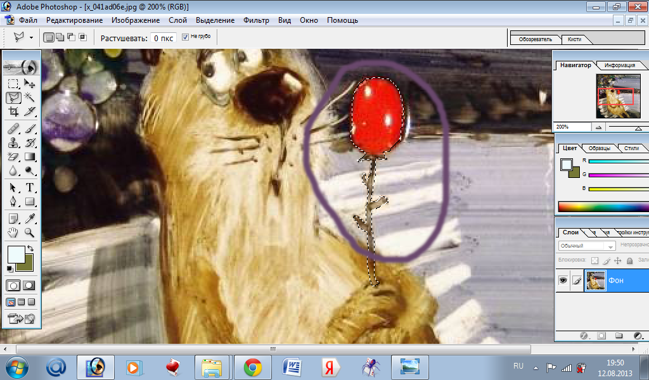Open the blend mode 'Обычный' dropdown
Screen dimensions: 649x380
click(x=587, y=246)
